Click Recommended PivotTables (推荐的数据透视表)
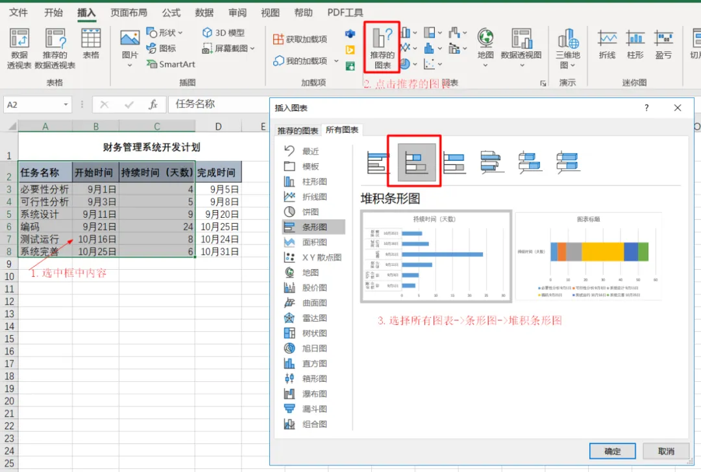Viewport: 701px width, 472px height. 55,48
